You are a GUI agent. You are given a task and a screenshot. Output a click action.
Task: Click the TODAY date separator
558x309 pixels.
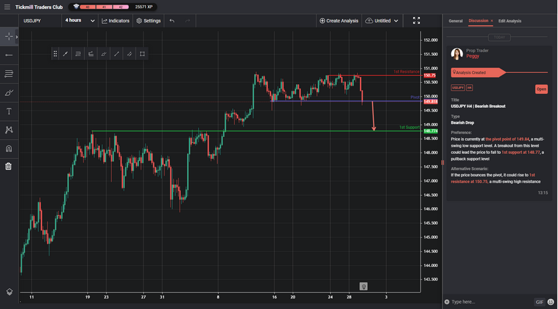pos(499,37)
